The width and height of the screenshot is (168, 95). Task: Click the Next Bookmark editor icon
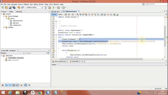tap(95, 15)
